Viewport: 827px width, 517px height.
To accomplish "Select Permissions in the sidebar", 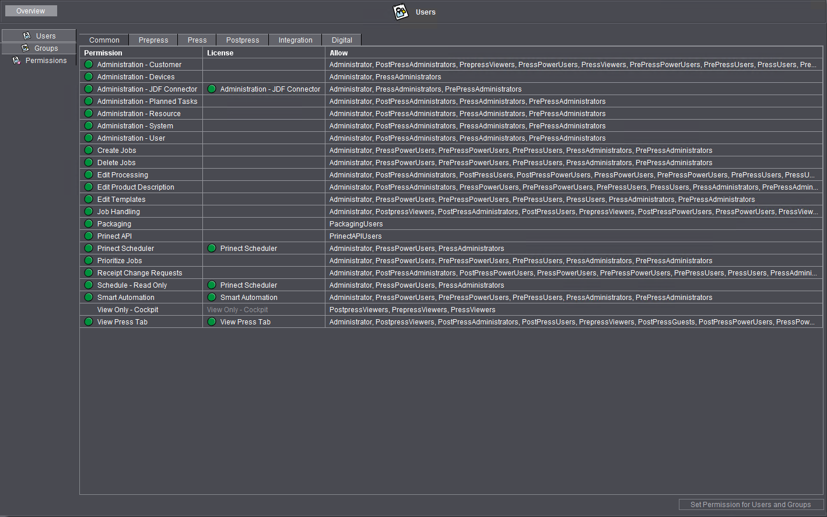I will point(38,61).
